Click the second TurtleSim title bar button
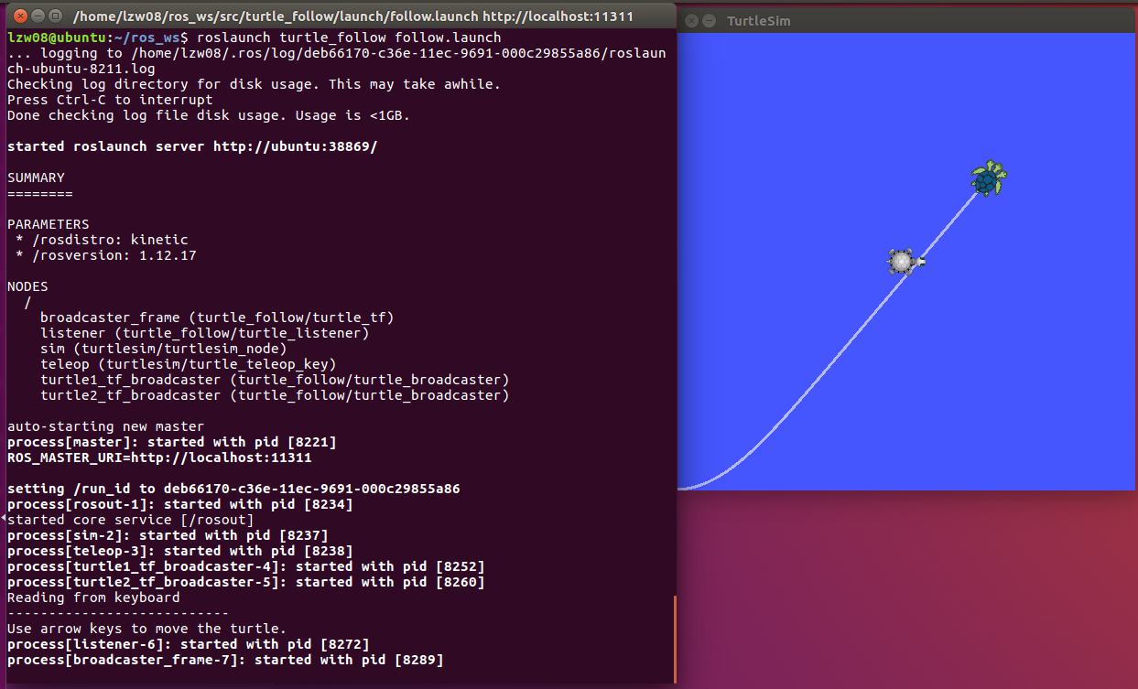The height and width of the screenshot is (689, 1138). pyautogui.click(x=709, y=20)
